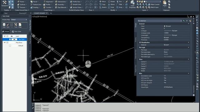Switch to the Groups view
Image resolution: width=200 pixels, height=112 pixels.
(x=6, y=31)
